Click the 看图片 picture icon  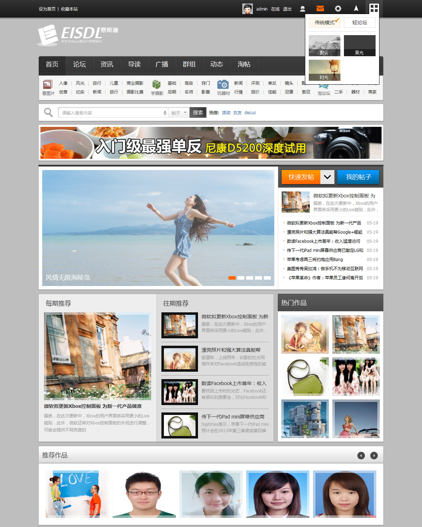(47, 84)
